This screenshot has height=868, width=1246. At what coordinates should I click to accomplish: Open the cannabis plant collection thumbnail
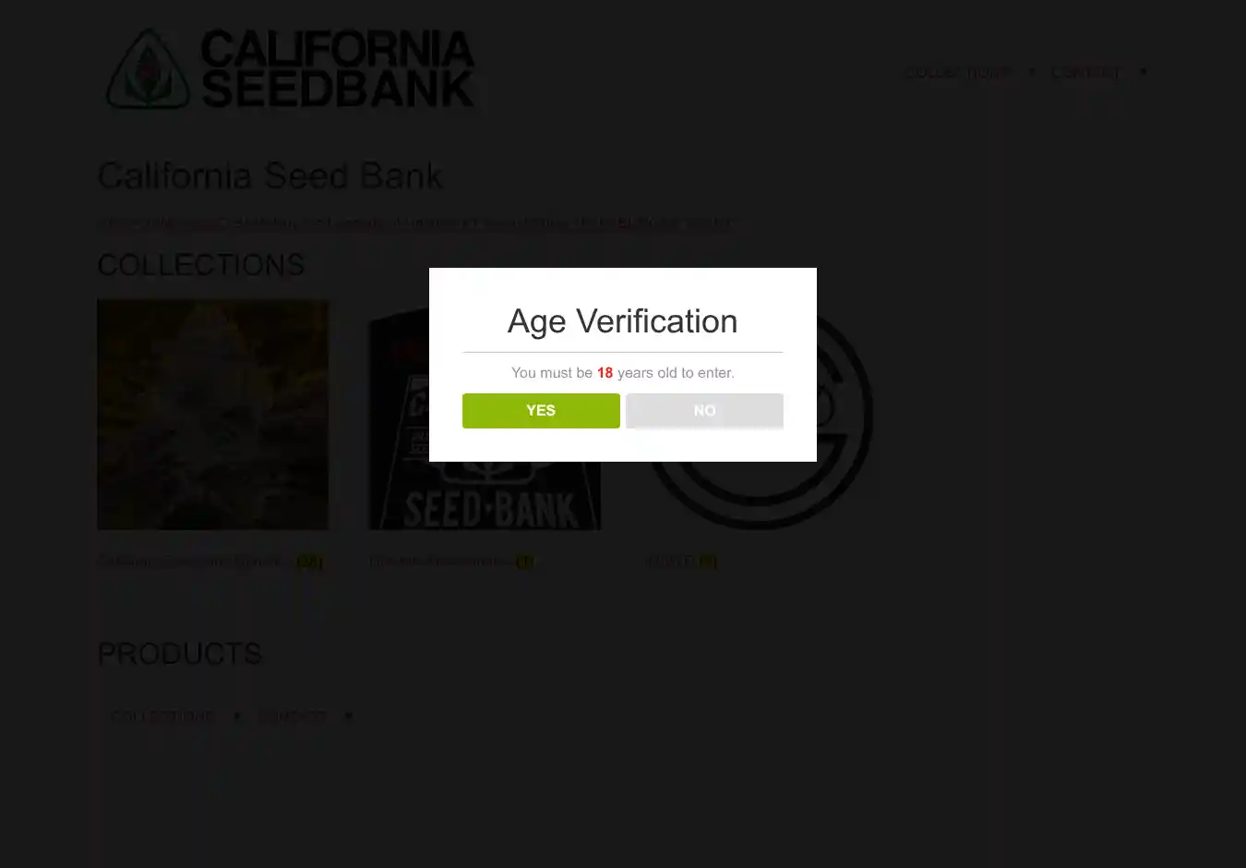213,415
